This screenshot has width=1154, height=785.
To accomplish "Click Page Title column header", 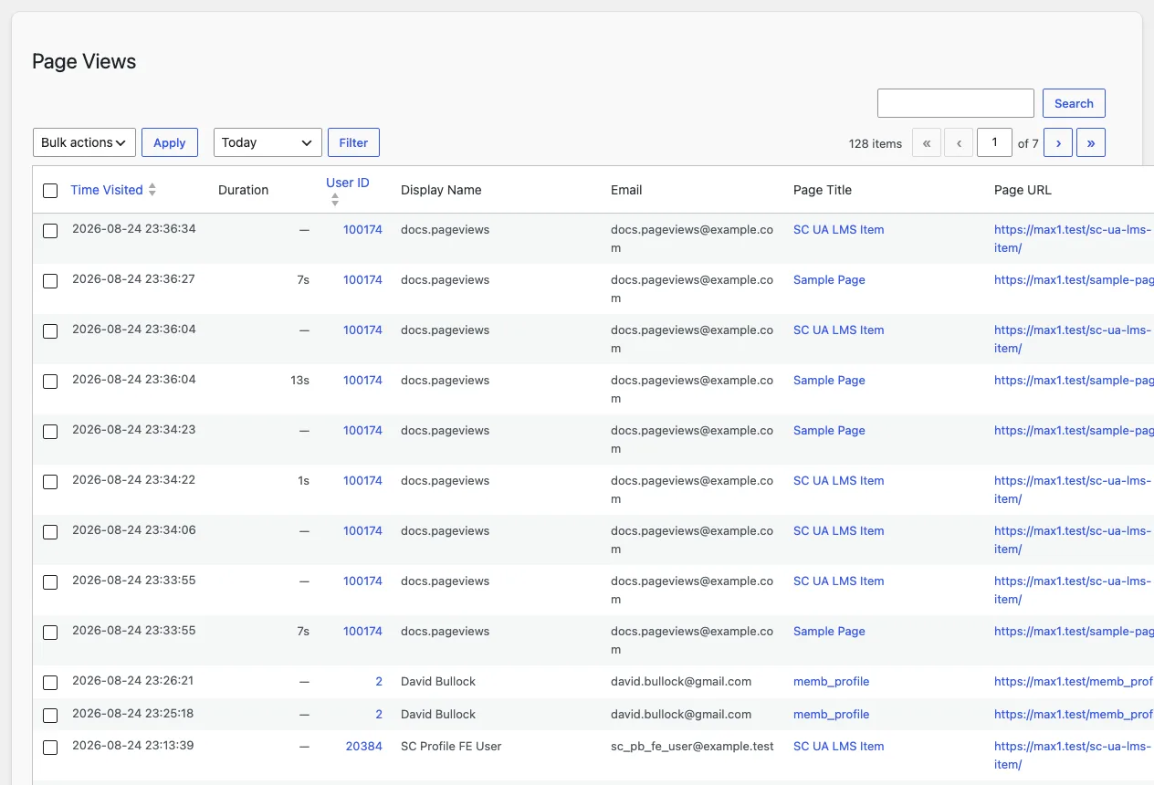I will tap(823, 190).
